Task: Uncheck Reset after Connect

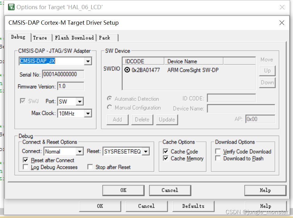Action: pos(25,160)
